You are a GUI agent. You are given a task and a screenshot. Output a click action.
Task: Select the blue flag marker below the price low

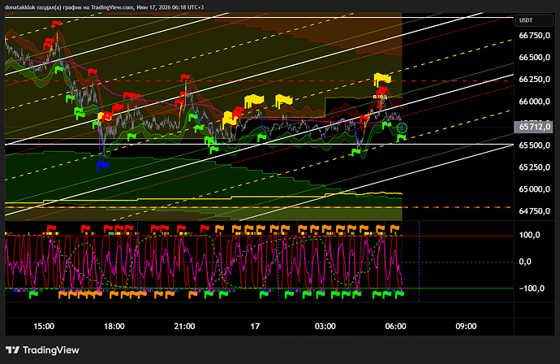[x=102, y=165]
